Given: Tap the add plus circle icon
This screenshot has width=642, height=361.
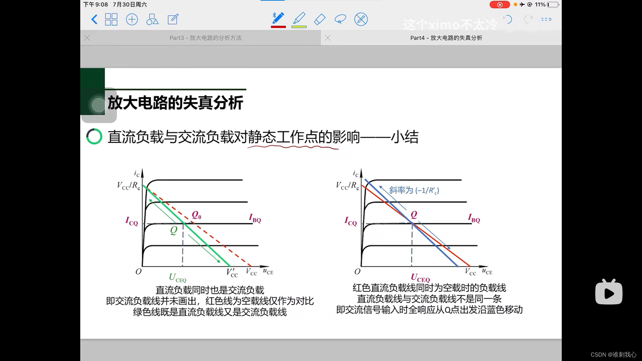Looking at the screenshot, I should 132,19.
